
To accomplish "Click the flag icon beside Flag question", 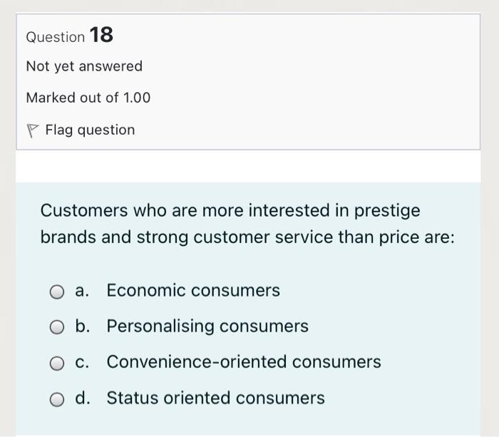I will 32,130.
